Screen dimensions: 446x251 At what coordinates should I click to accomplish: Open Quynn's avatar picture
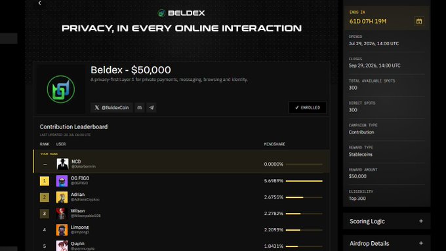tap(62, 246)
